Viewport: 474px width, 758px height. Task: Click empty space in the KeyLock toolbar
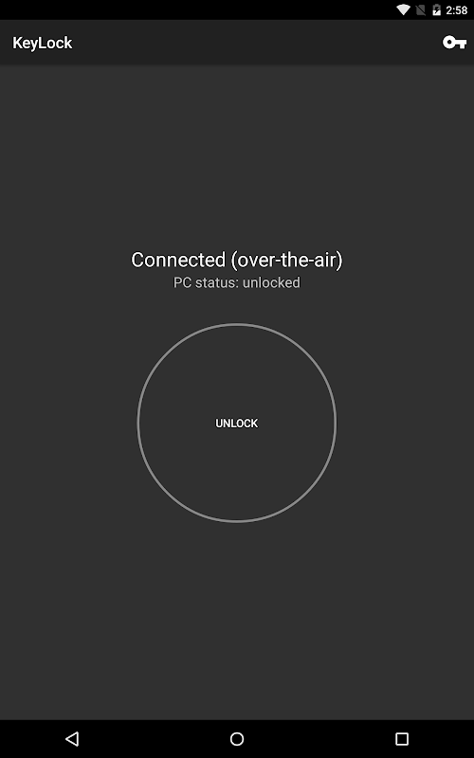(256, 43)
